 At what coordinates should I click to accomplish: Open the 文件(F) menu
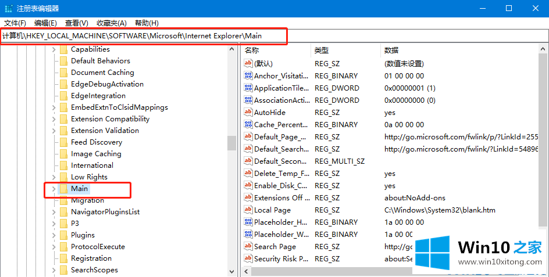(15, 23)
